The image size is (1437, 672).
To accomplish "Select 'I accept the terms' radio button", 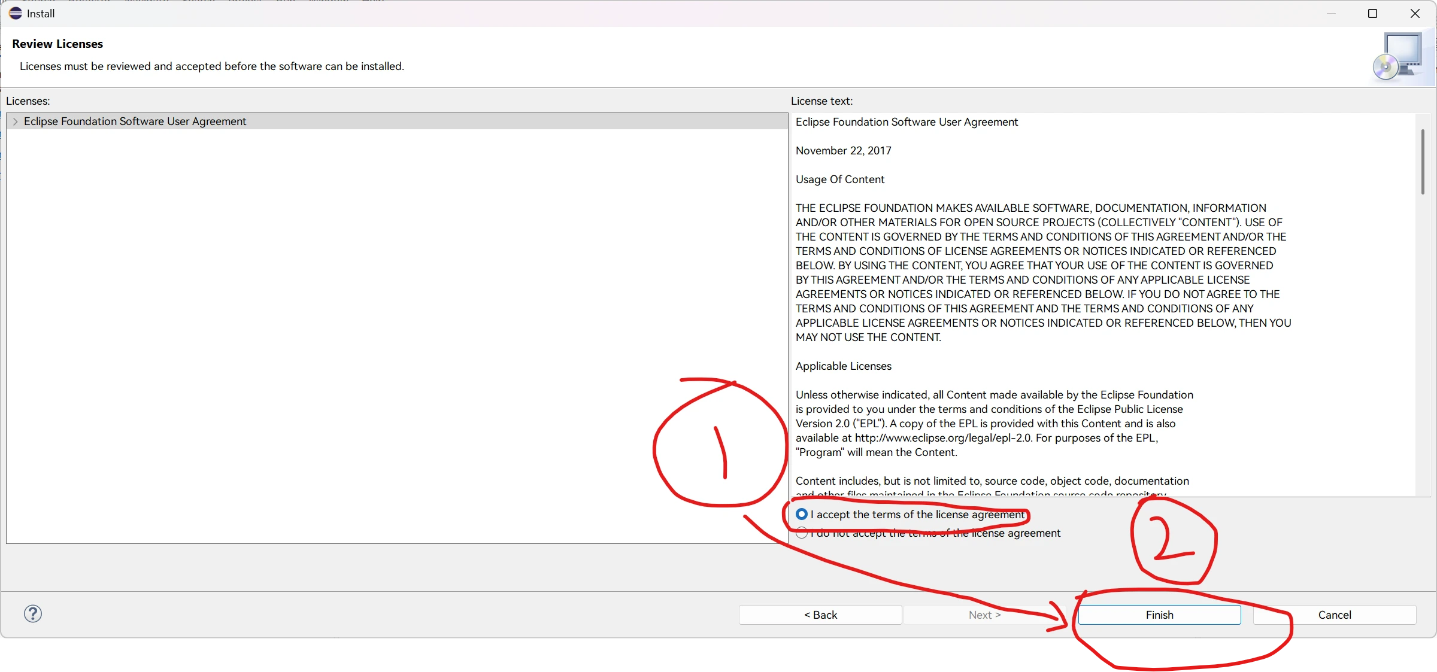I will (802, 514).
